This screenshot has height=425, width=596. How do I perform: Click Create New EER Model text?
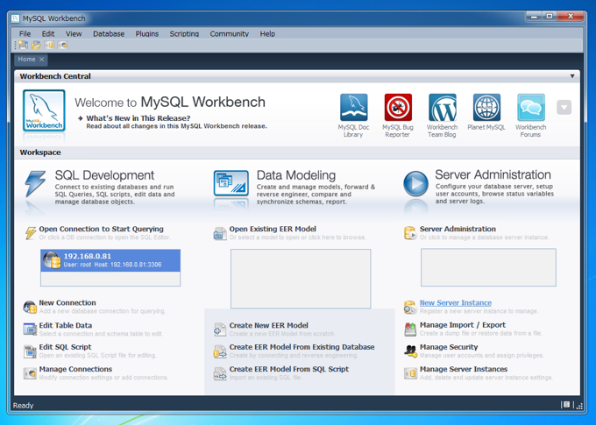pyautogui.click(x=269, y=325)
